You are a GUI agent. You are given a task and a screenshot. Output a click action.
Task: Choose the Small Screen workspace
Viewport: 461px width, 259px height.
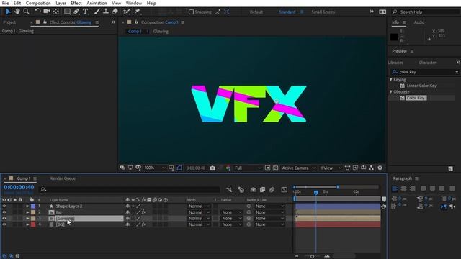[323, 12]
